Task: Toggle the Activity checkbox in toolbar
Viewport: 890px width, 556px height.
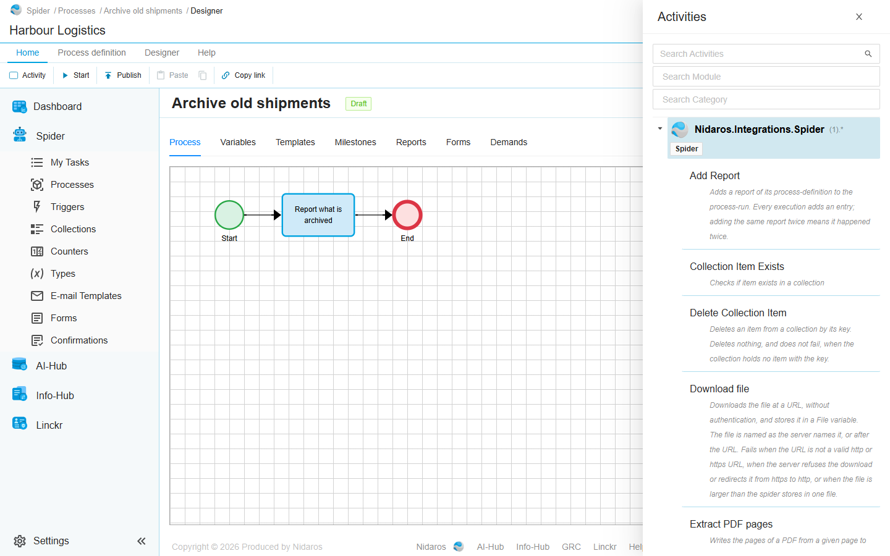Action: tap(14, 75)
